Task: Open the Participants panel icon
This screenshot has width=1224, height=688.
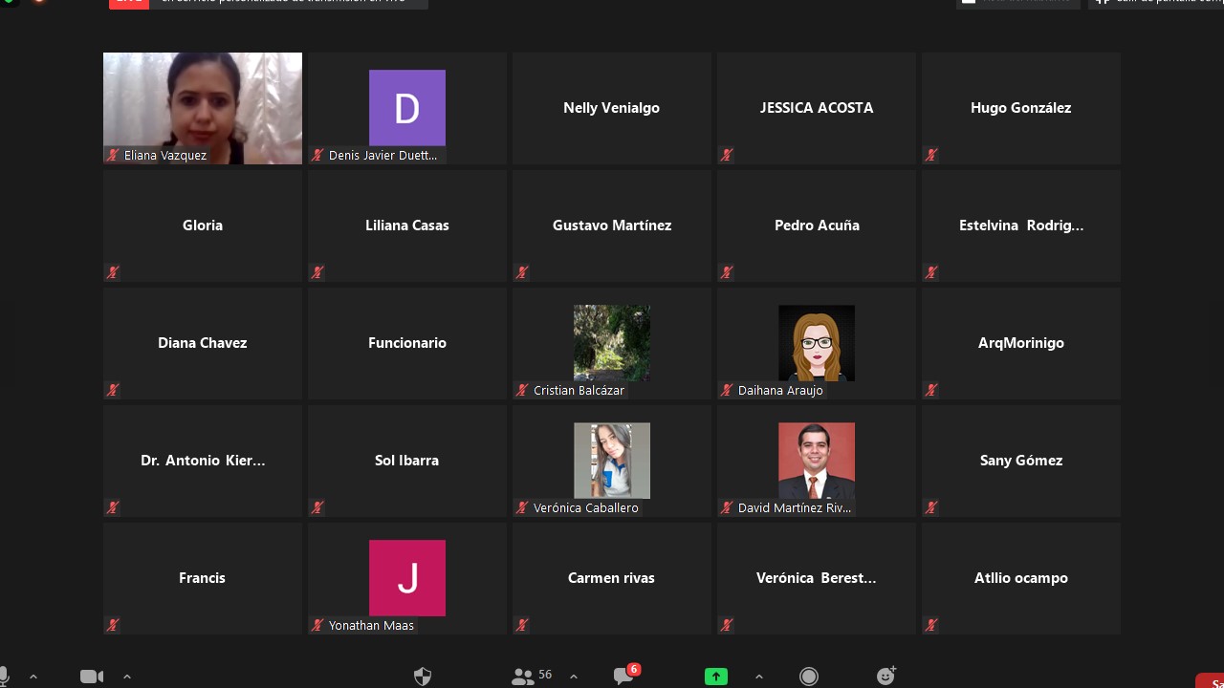Action: coord(523,677)
